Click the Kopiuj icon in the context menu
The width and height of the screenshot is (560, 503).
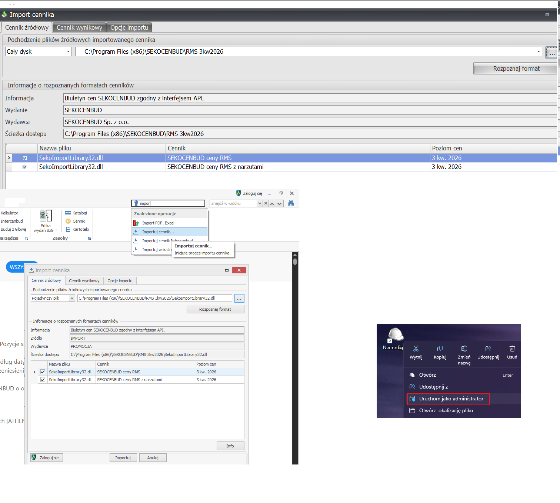tap(440, 349)
